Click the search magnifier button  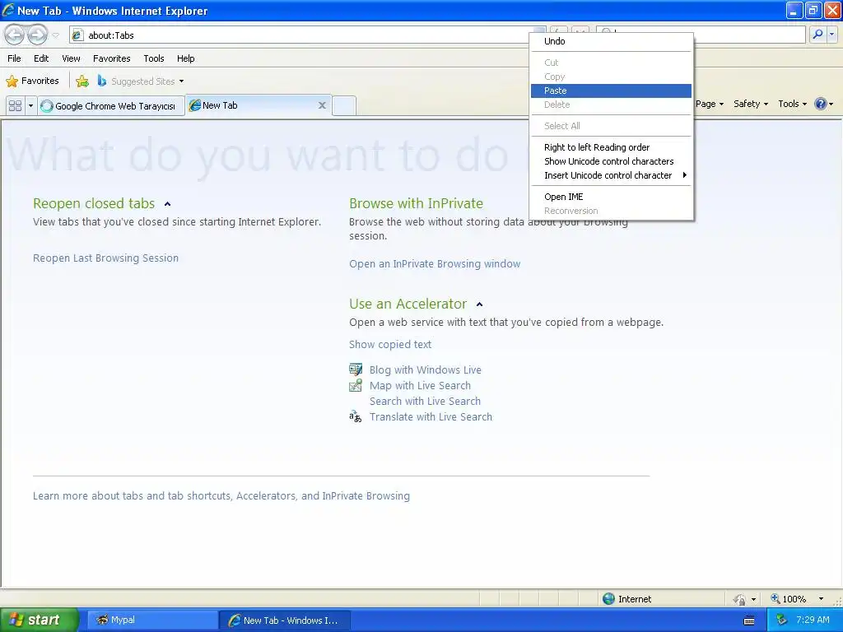[817, 35]
